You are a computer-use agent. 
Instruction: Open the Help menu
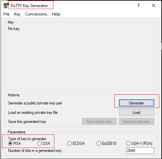point(56,14)
